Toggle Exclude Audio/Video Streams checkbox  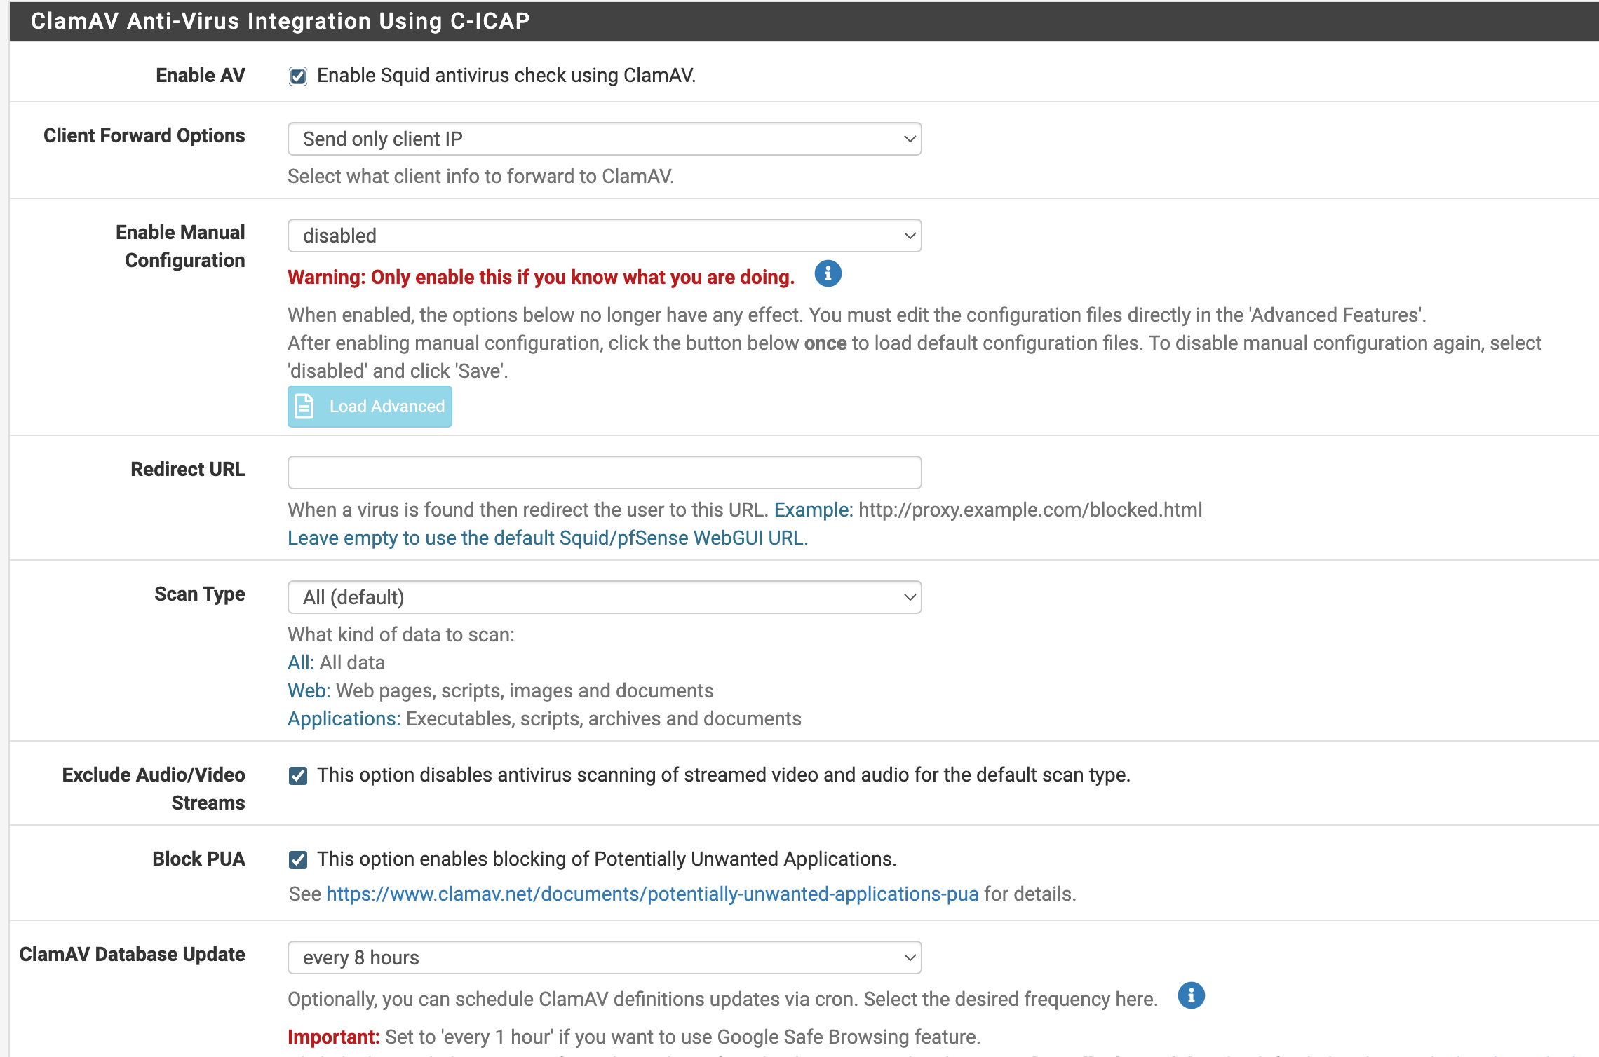298,775
